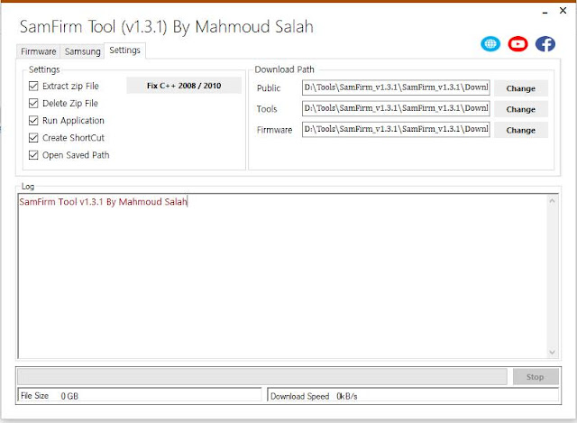The height and width of the screenshot is (423, 577).
Task: Click the Stop button
Action: tap(536, 377)
